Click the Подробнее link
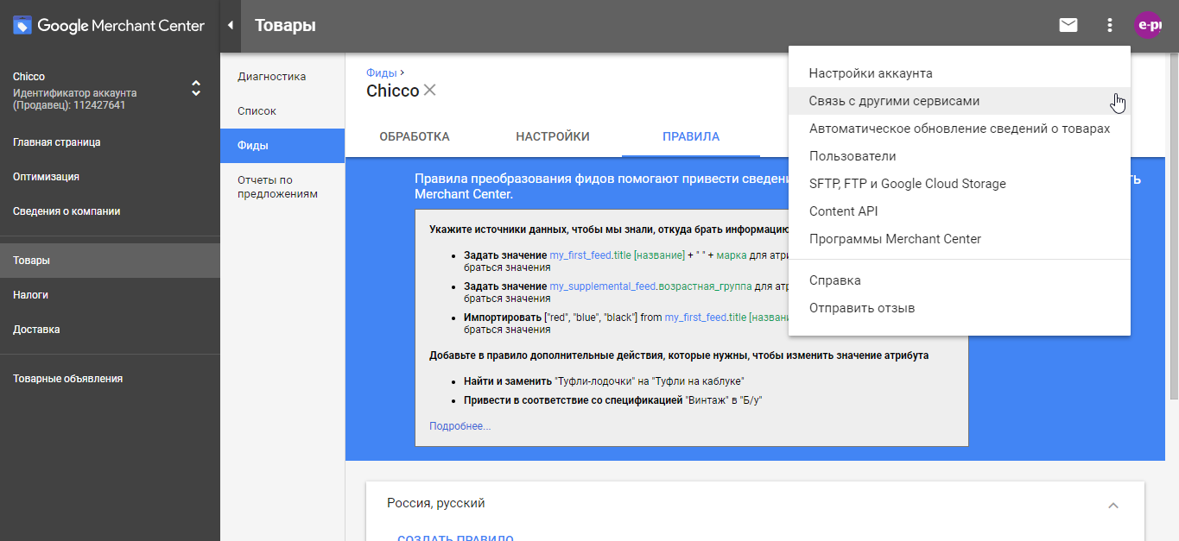Screen dimensions: 1179x541 click(x=460, y=426)
